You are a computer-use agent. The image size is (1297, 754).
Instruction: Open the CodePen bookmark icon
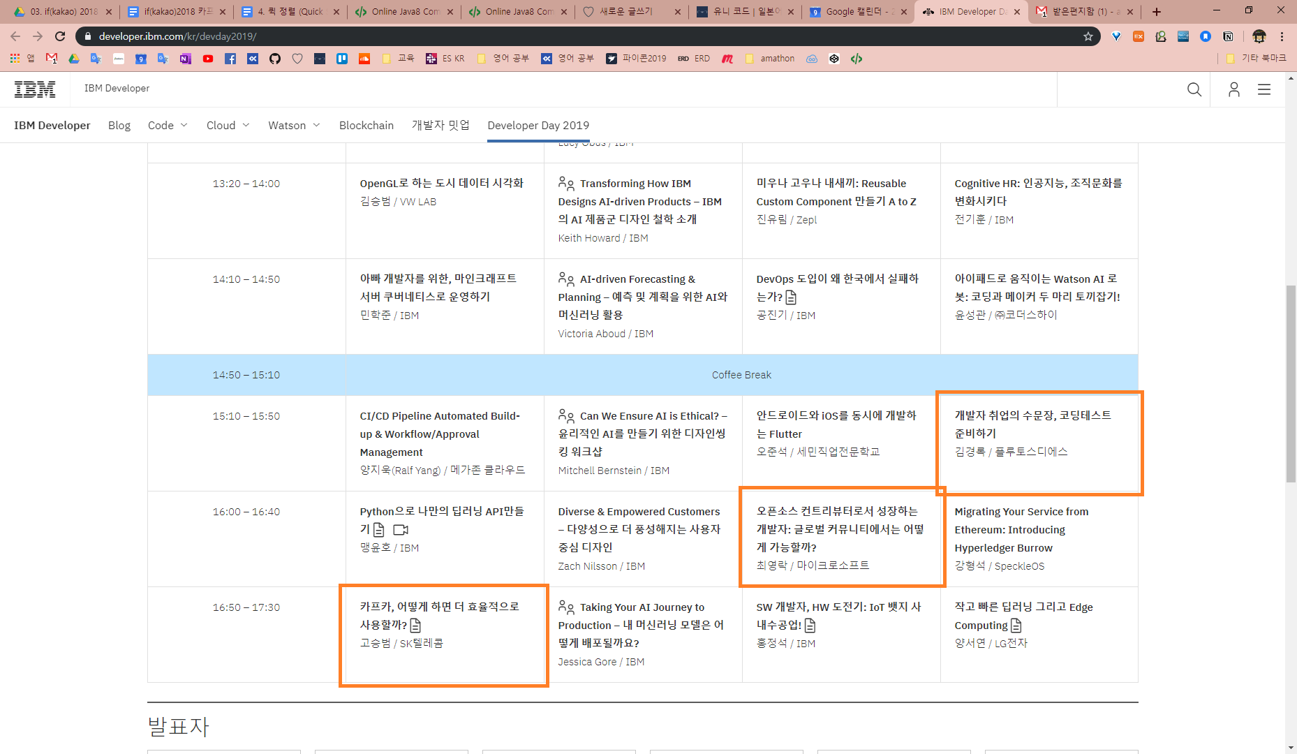(834, 59)
